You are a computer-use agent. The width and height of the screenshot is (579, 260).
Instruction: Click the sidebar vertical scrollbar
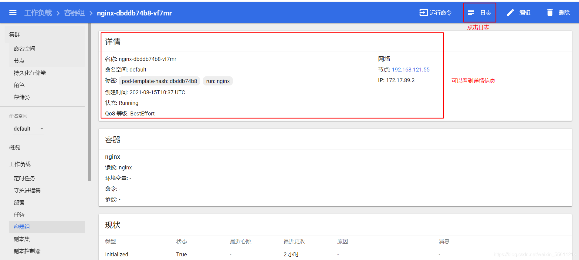90,102
